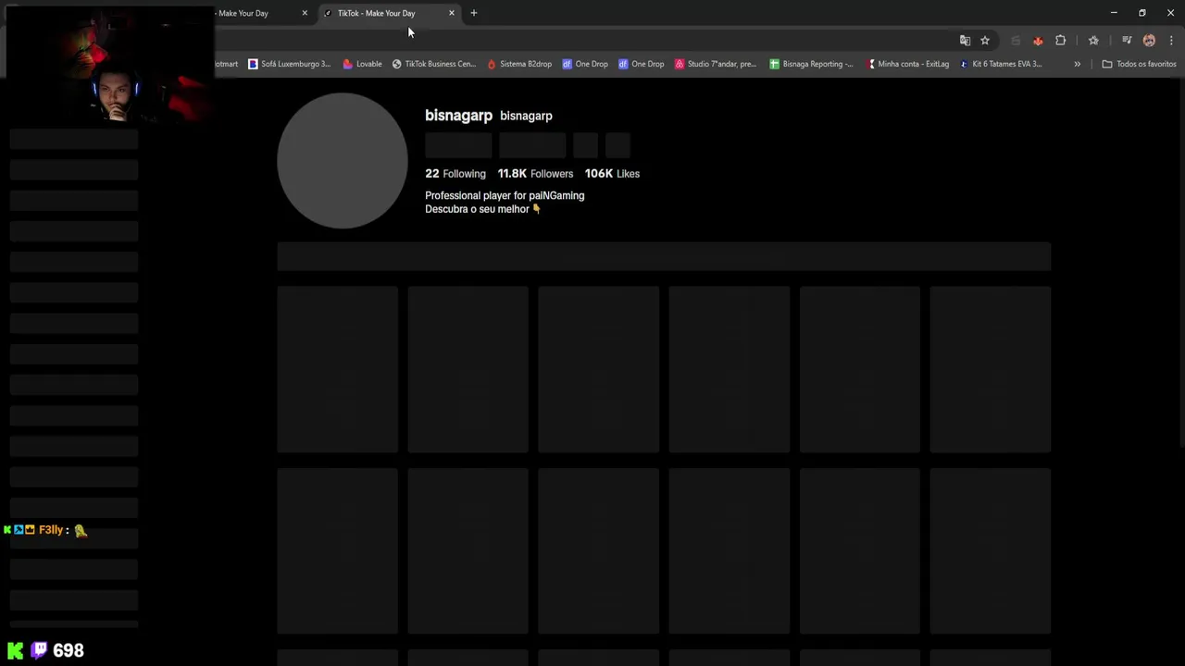Expand the bookmarks overflow chevron
The width and height of the screenshot is (1185, 666).
pos(1077,64)
